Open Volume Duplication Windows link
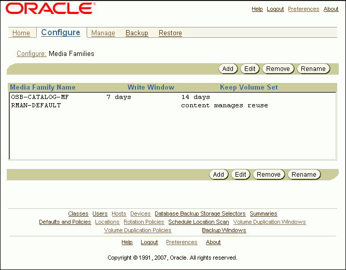Viewport: 346px width, 270px height. [269, 222]
